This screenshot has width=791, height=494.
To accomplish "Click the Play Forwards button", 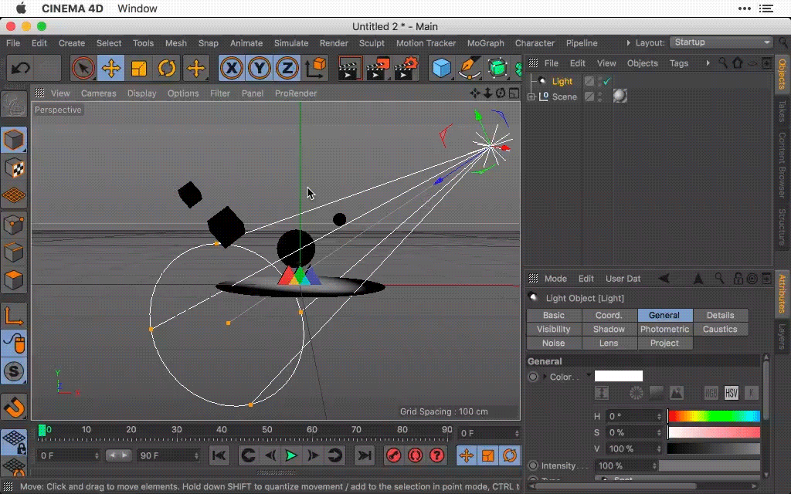I will (291, 455).
